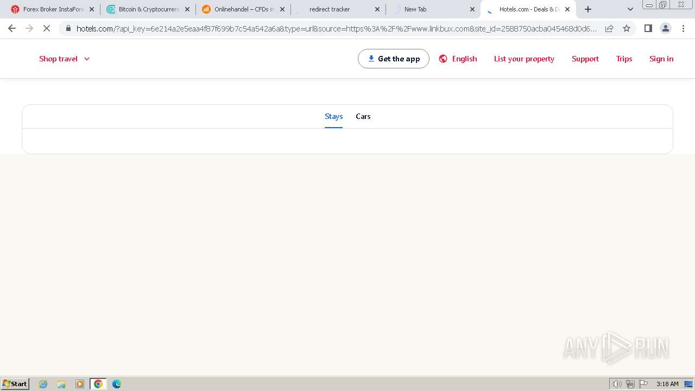The height and width of the screenshot is (391, 695).
Task: Stop loading the page
Action: (x=47, y=28)
